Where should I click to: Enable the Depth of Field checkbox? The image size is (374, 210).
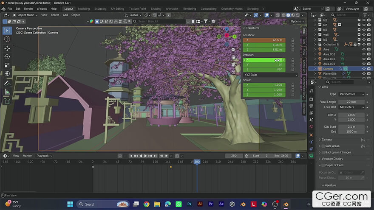[x=323, y=165]
